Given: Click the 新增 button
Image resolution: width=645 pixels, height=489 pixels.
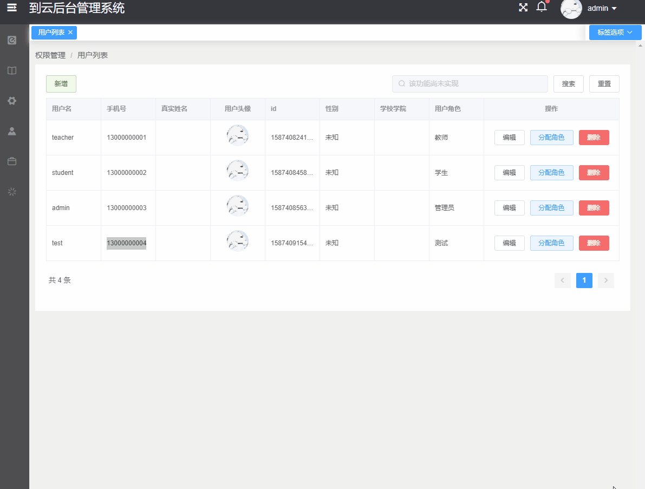Looking at the screenshot, I should 61,84.
